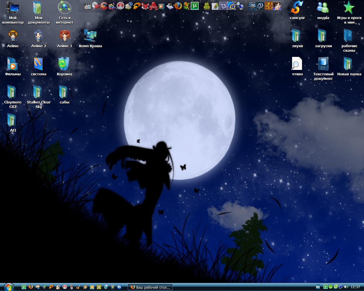Switch to the Ваш рабочий стол taskbar window
This screenshot has height=291, width=364.
[150, 287]
